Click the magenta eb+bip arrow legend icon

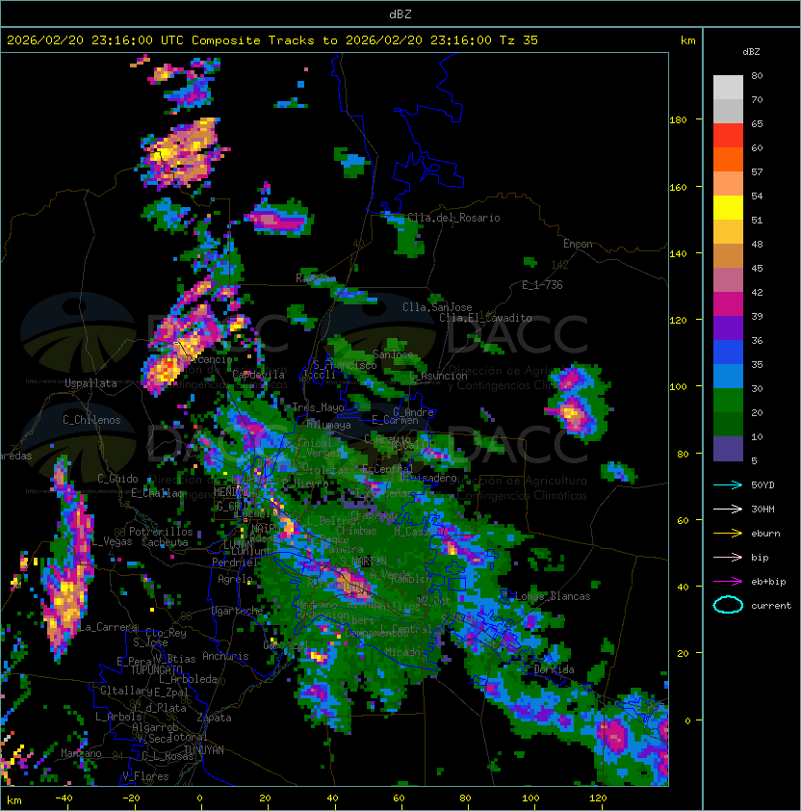pos(728,582)
